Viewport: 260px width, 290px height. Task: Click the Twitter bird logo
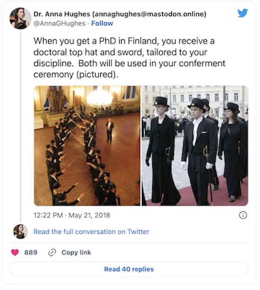click(x=243, y=13)
